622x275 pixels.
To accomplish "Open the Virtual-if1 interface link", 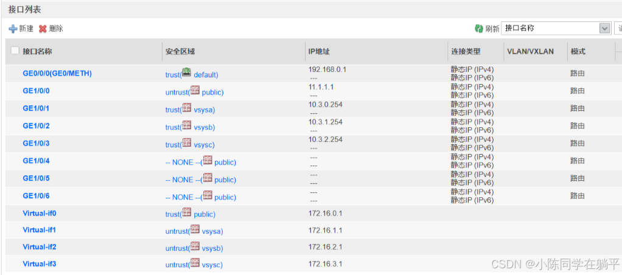I will pyautogui.click(x=40, y=230).
